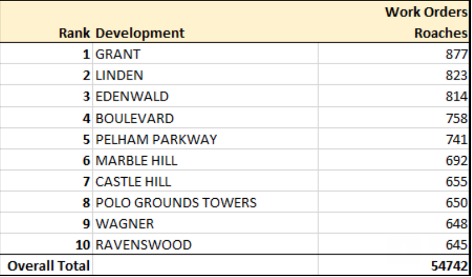Click the Roaches column header
472x277 pixels.
tap(440, 33)
